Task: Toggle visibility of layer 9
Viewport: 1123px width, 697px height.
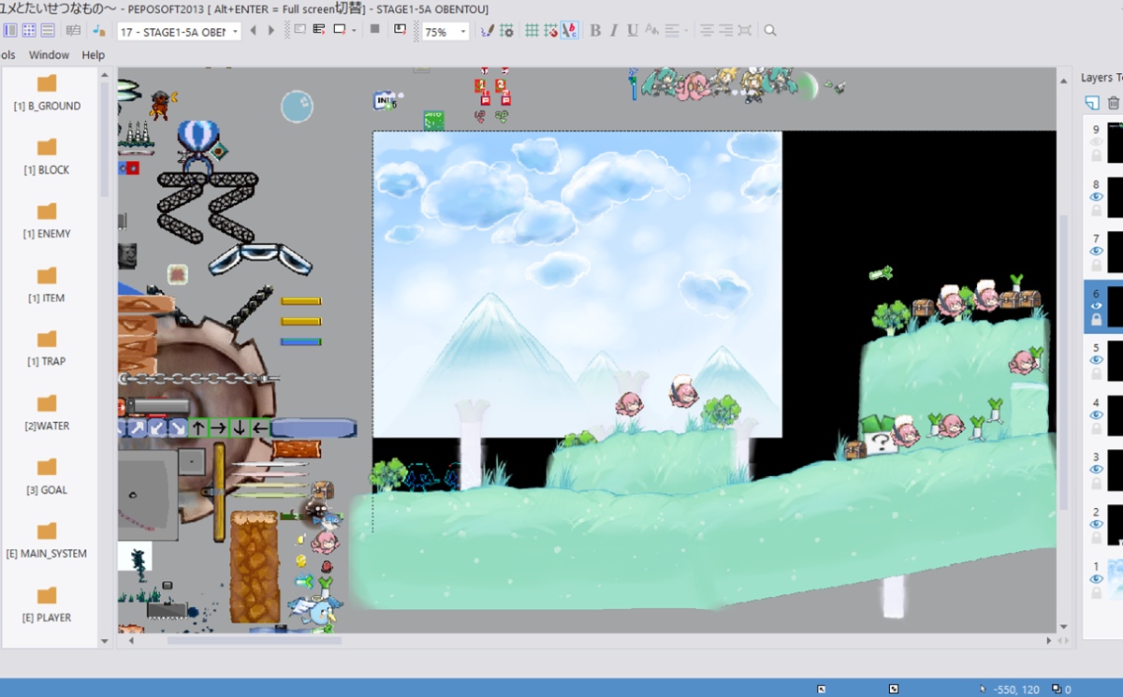Action: [1097, 143]
